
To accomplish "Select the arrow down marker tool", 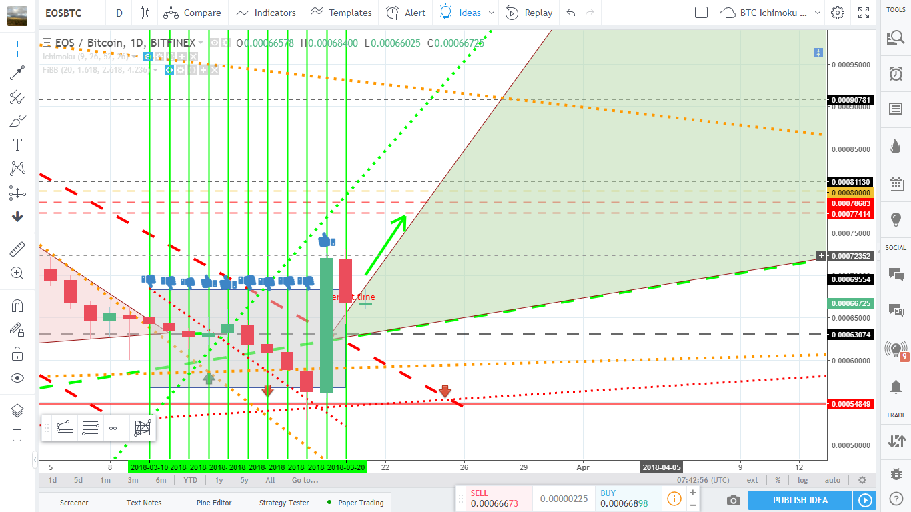I will tap(17, 217).
